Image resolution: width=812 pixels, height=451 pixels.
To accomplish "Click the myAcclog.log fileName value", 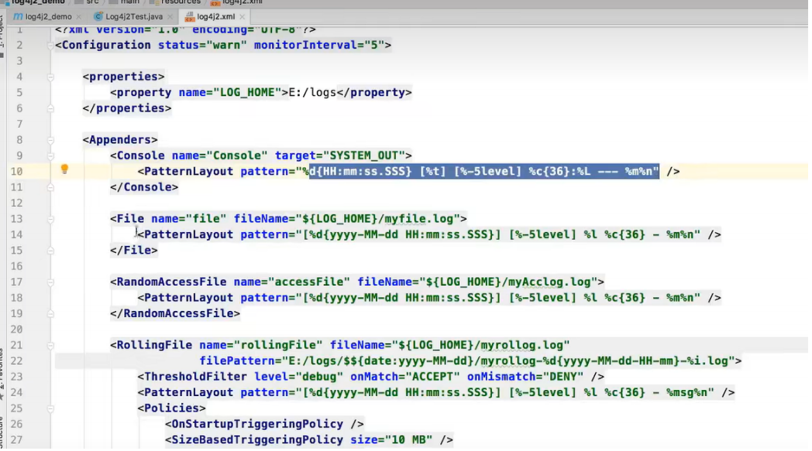I will 508,282.
